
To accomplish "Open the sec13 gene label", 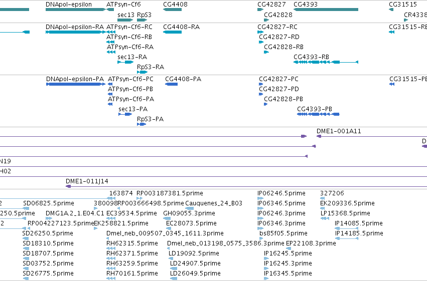I will click(x=126, y=15).
